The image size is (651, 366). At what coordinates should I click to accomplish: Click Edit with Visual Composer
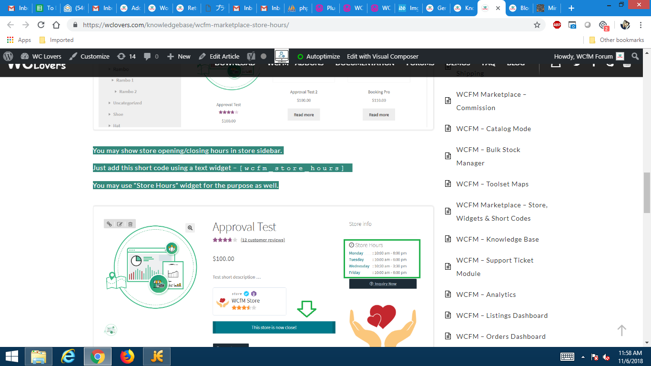(x=383, y=56)
